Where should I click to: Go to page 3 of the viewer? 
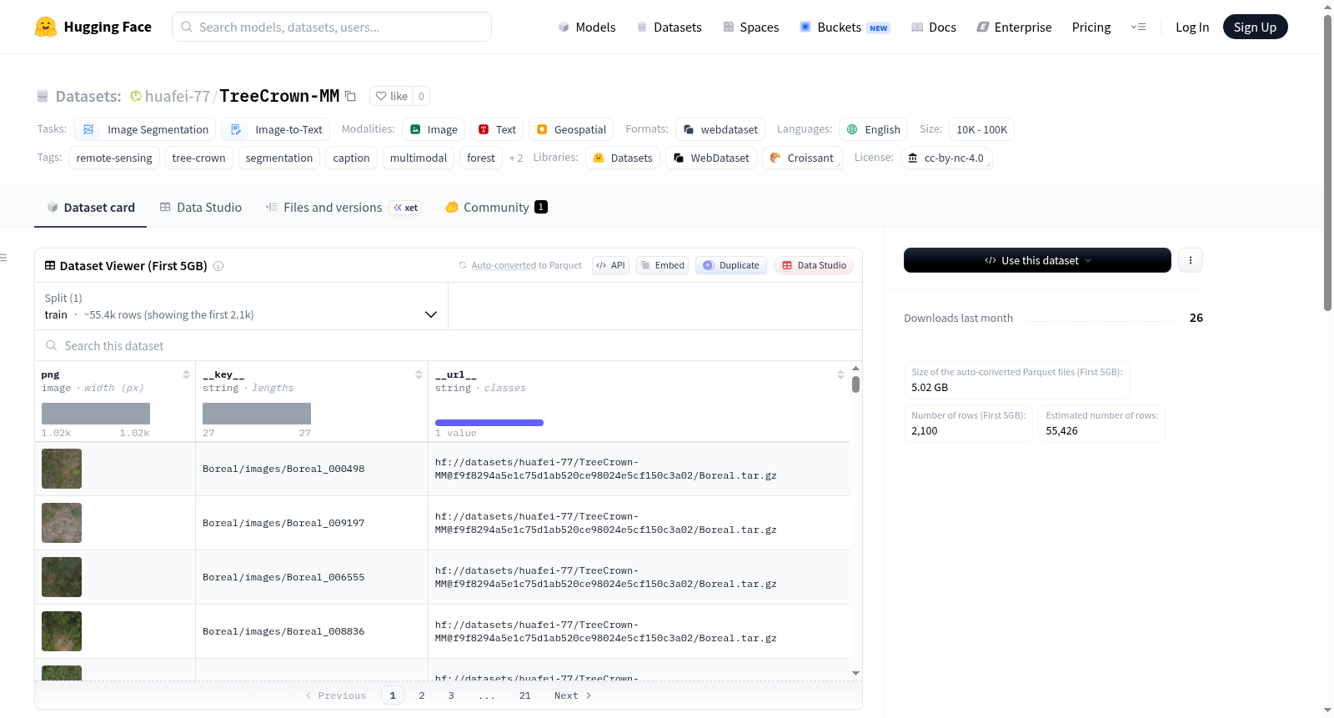(x=451, y=695)
